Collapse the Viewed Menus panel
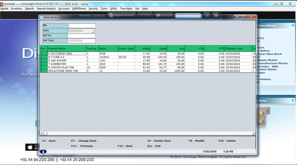The image size is (297, 165). tap(292, 25)
